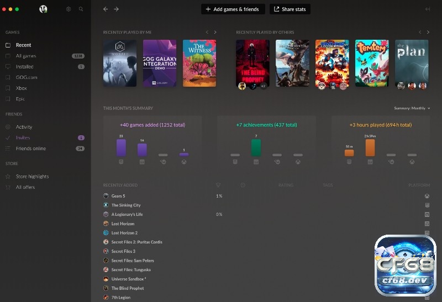Viewport: 442px width, 302px height.
Task: Click Xbox platform icon on Gears 5 row
Action: tap(427, 196)
